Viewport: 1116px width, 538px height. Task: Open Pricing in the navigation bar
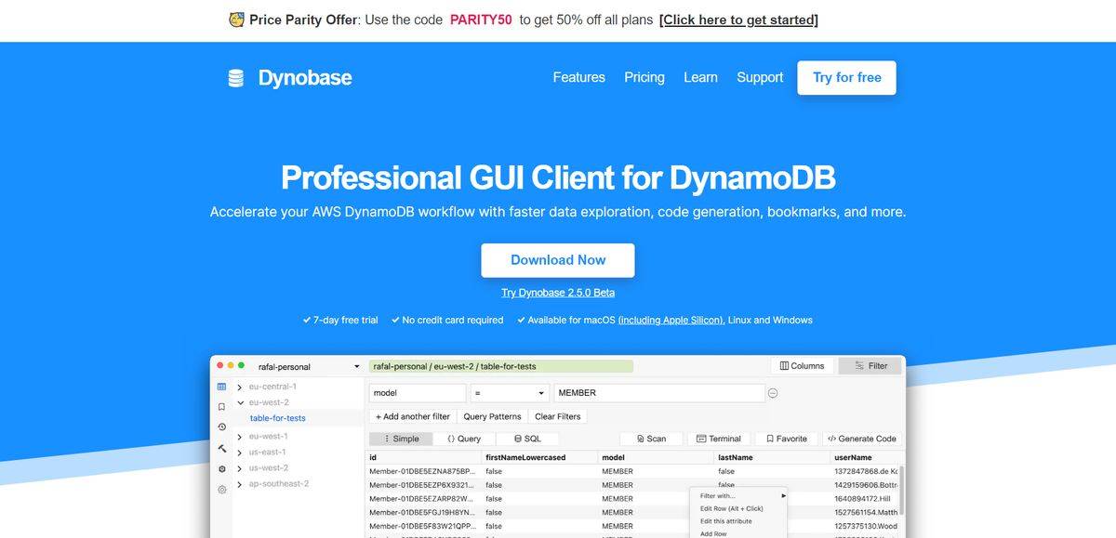pos(644,77)
